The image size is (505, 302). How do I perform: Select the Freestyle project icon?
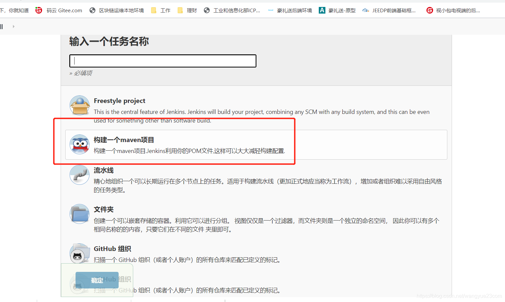[x=80, y=105]
